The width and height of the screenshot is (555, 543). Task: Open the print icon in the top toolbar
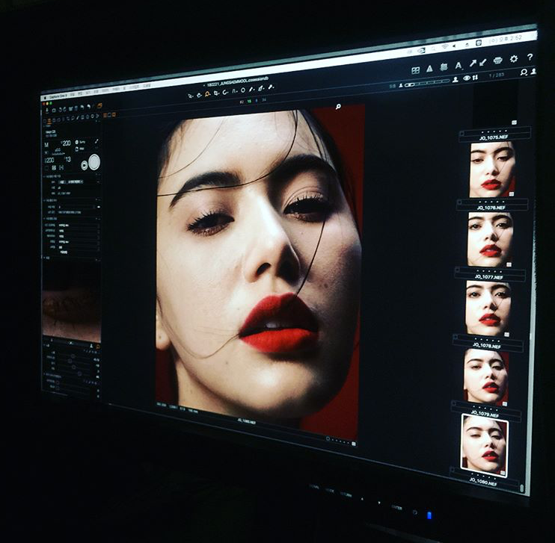(x=497, y=60)
